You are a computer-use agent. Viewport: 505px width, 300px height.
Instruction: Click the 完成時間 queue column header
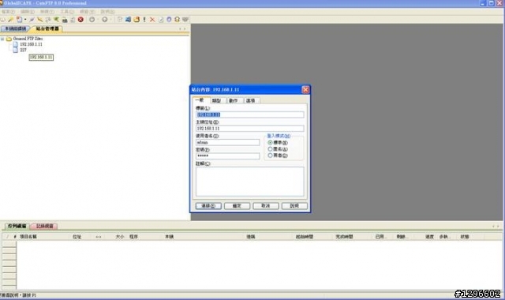tap(344, 237)
